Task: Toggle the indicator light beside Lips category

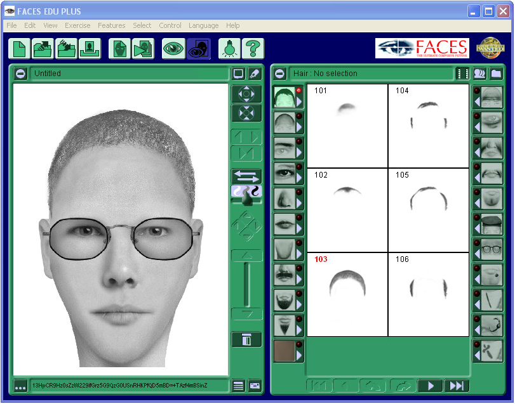Action: coord(298,218)
